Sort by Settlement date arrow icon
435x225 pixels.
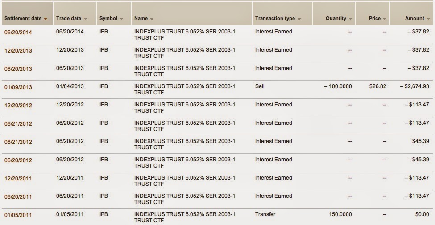click(46, 19)
